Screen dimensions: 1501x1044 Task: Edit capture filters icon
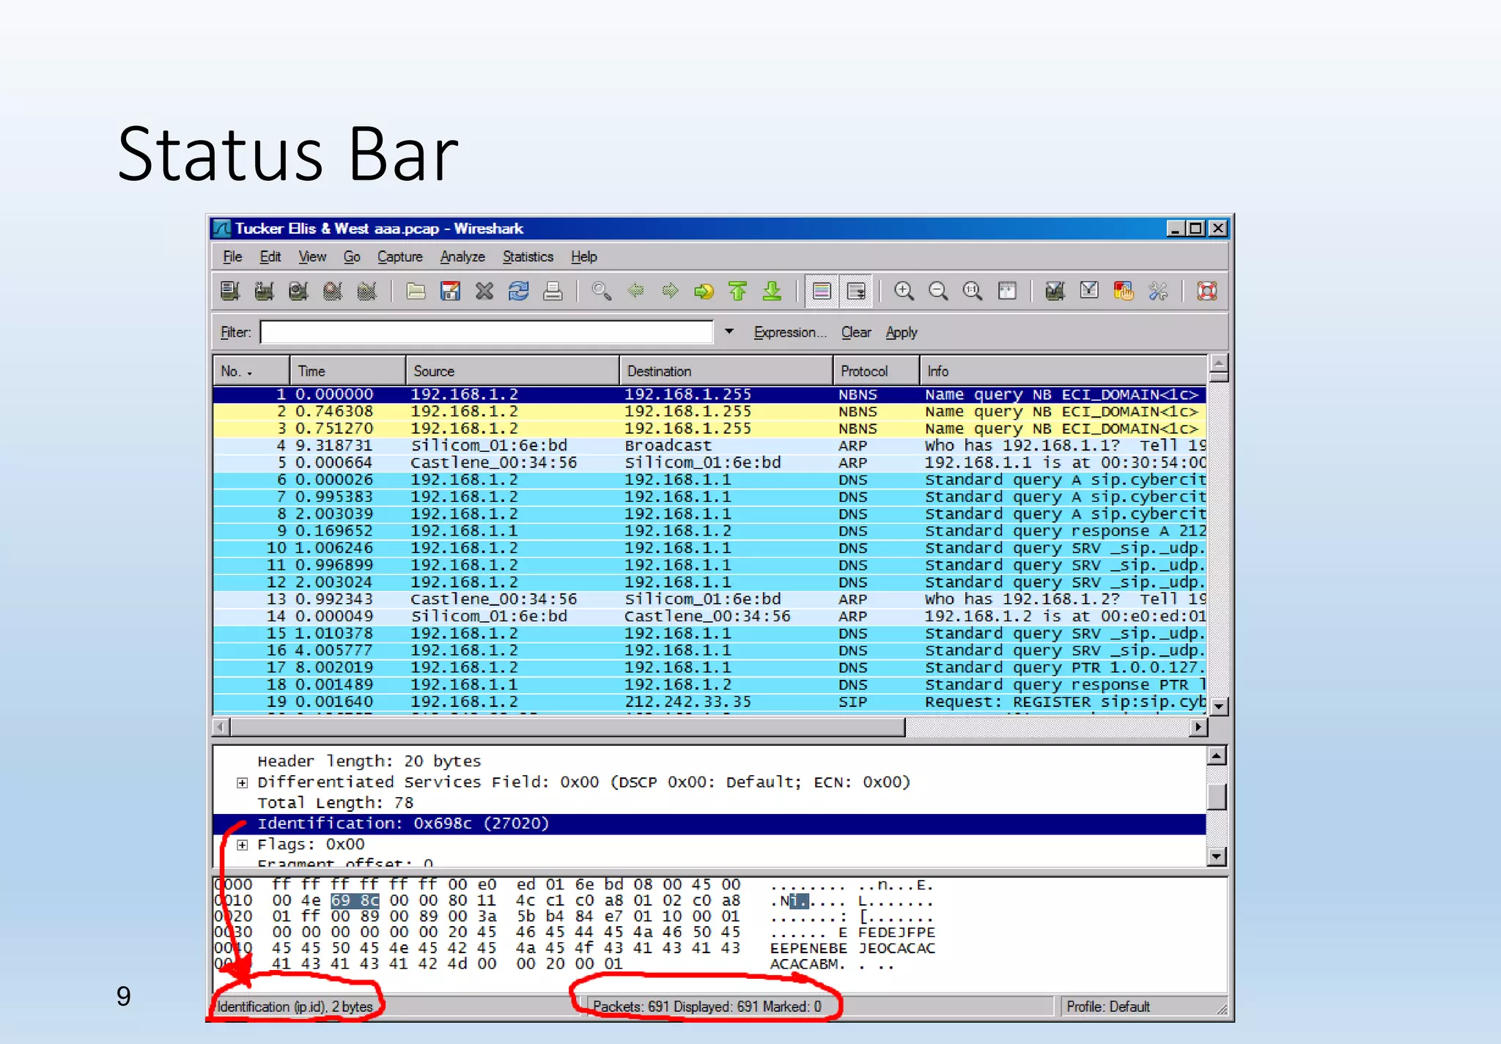tap(1055, 291)
